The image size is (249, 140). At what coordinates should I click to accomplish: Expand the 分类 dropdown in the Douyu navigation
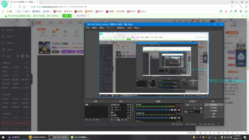70,23
